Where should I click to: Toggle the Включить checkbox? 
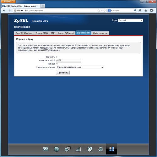click(57, 57)
